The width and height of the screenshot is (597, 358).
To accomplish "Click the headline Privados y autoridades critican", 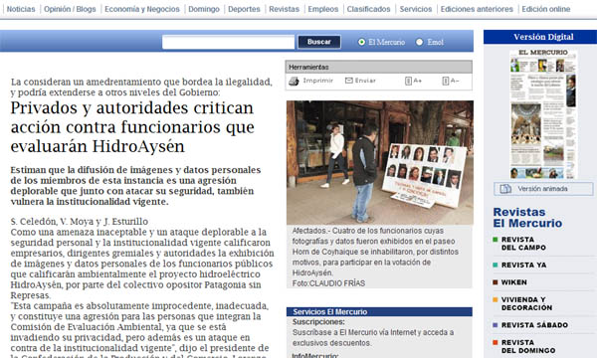I will coord(132,127).
